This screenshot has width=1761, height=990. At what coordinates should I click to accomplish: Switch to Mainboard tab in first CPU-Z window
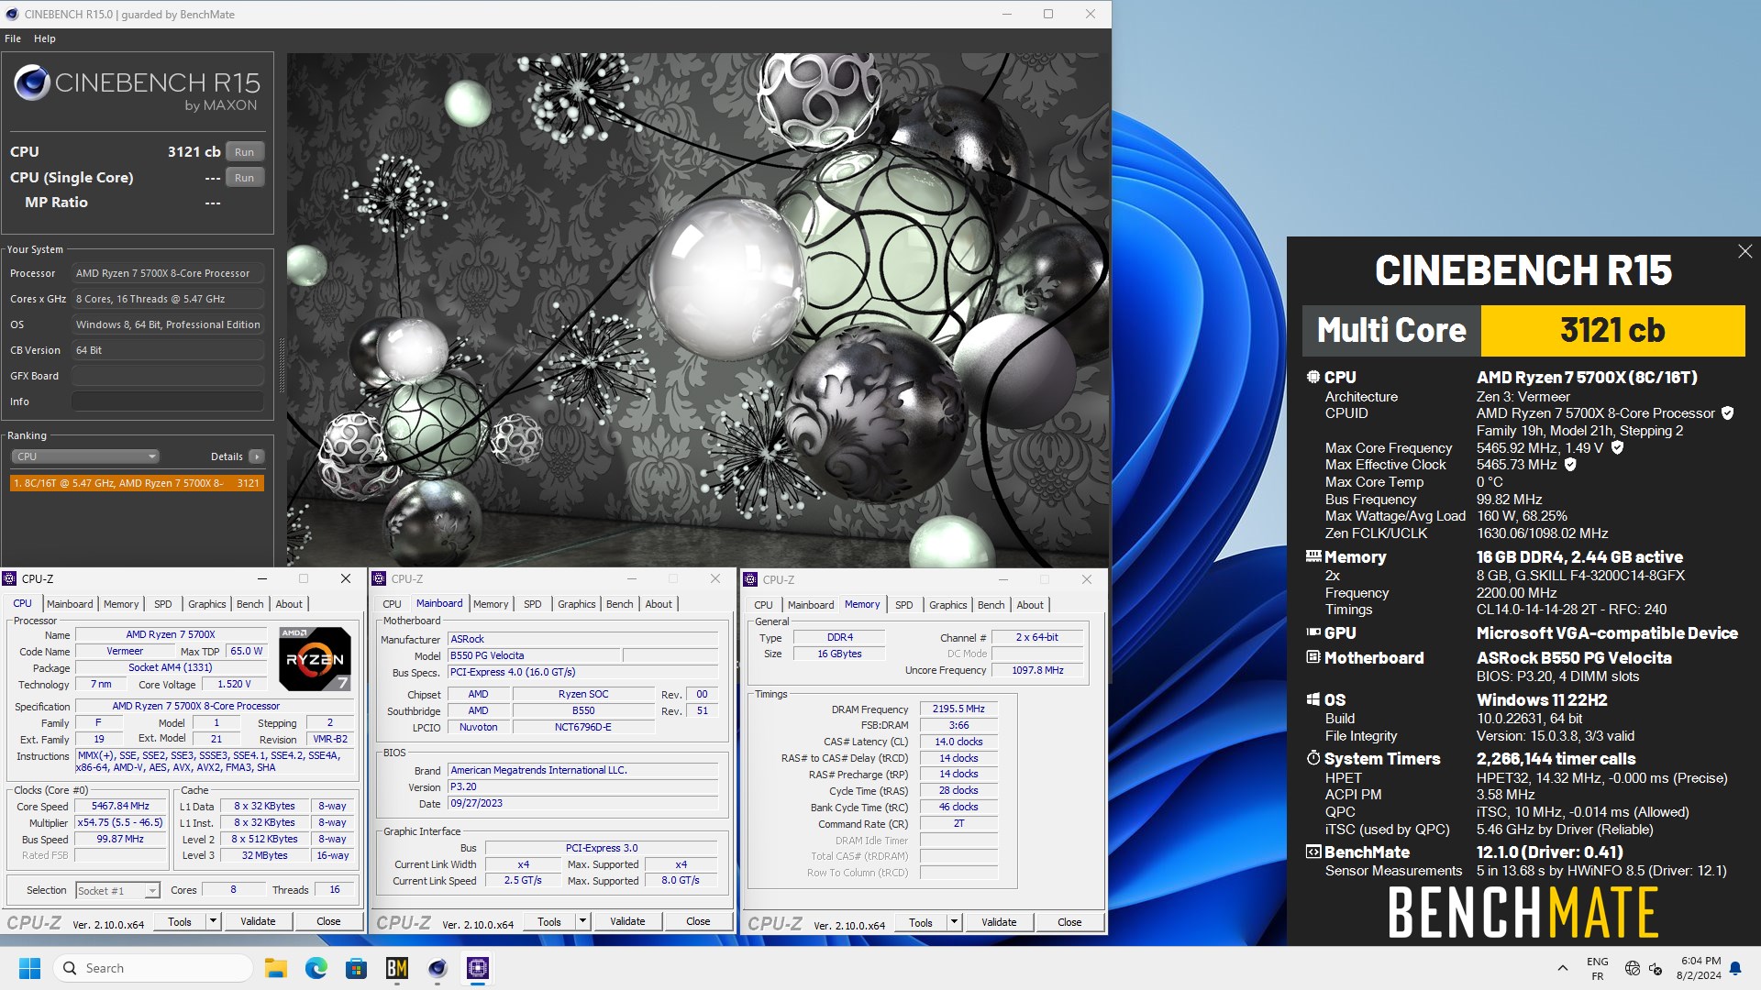70,604
